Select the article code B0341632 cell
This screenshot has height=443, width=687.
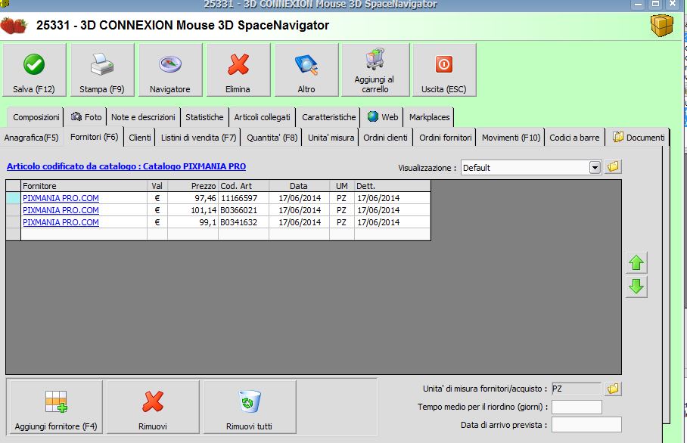(x=244, y=222)
